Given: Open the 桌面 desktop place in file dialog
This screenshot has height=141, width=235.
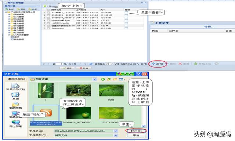Looking at the screenshot, I should [x=15, y=96].
